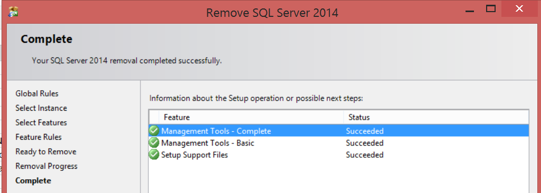Click the Remove SQL Server 2014 title text
This screenshot has width=541, height=193.
[x=272, y=13]
